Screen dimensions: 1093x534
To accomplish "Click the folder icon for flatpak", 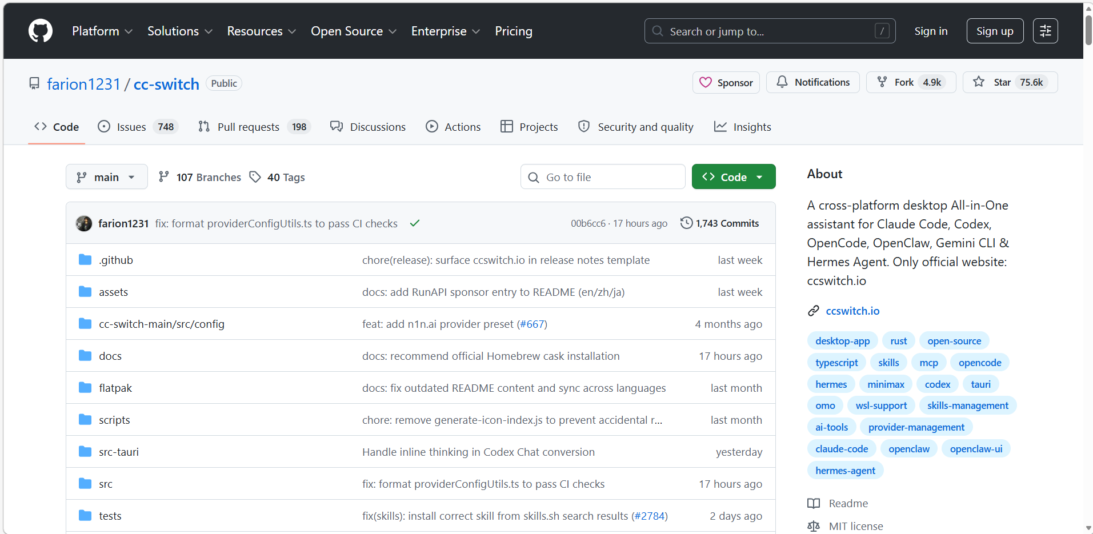I will [85, 388].
